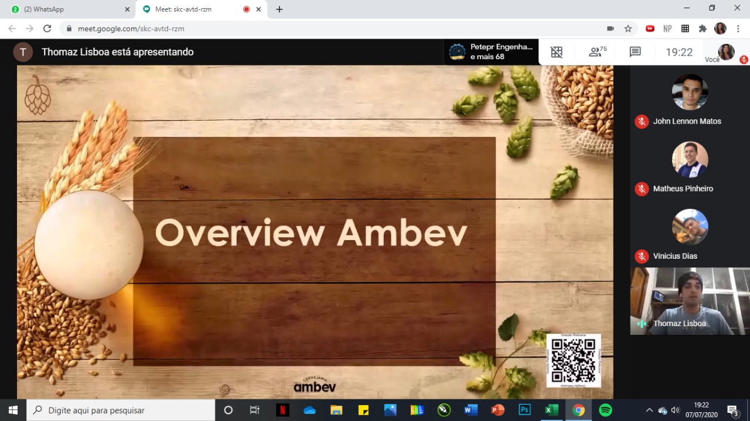Go back with browser back arrow
750x421 pixels.
pos(12,28)
